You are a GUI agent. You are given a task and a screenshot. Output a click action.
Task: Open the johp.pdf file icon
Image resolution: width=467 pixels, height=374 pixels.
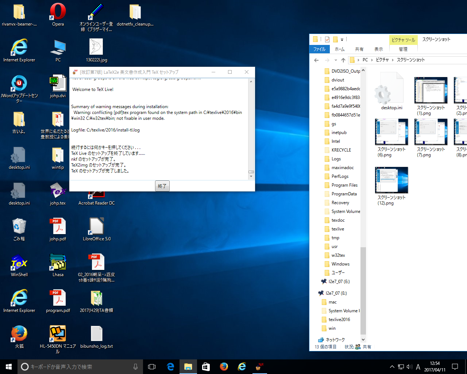(x=58, y=230)
